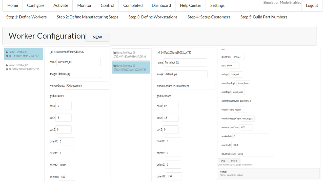
Task: Click the ipAddress field showing 127.0.0.1
Action: (238, 57)
